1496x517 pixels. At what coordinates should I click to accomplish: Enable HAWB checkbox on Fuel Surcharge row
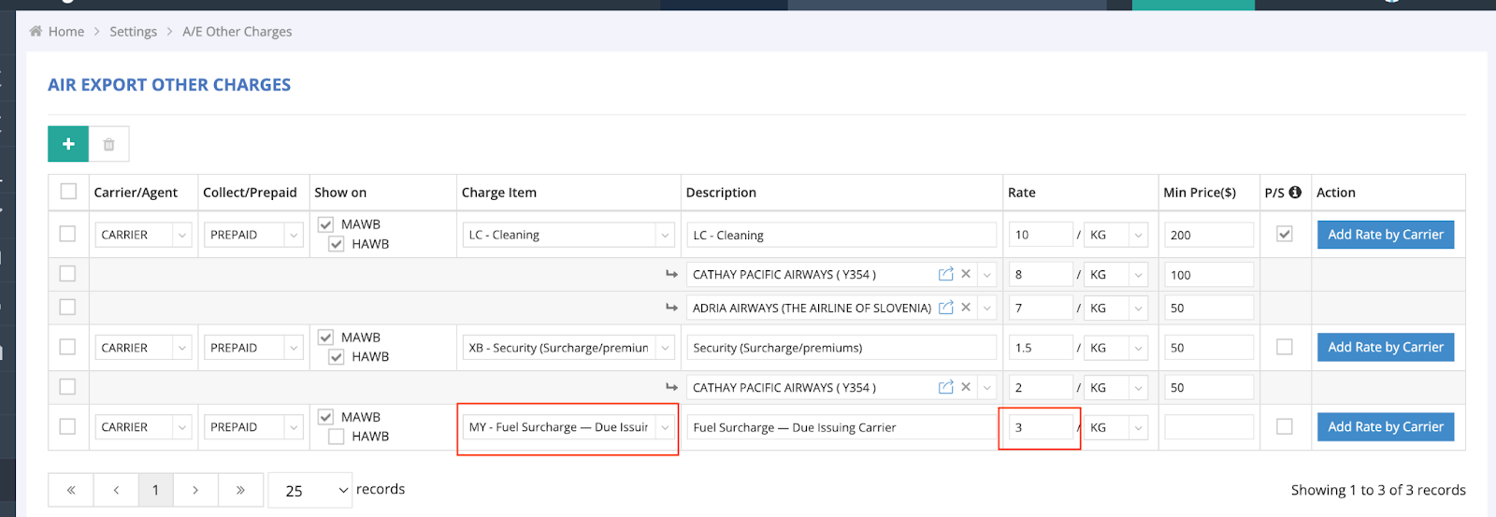337,437
